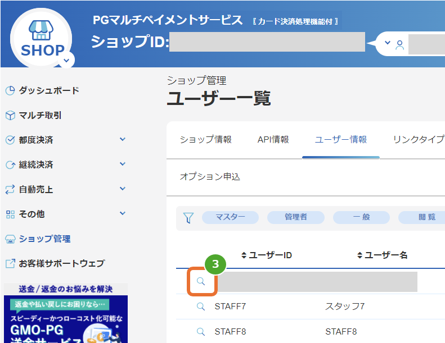
Task: Toggle the 一般 filter chip
Action: (361, 217)
